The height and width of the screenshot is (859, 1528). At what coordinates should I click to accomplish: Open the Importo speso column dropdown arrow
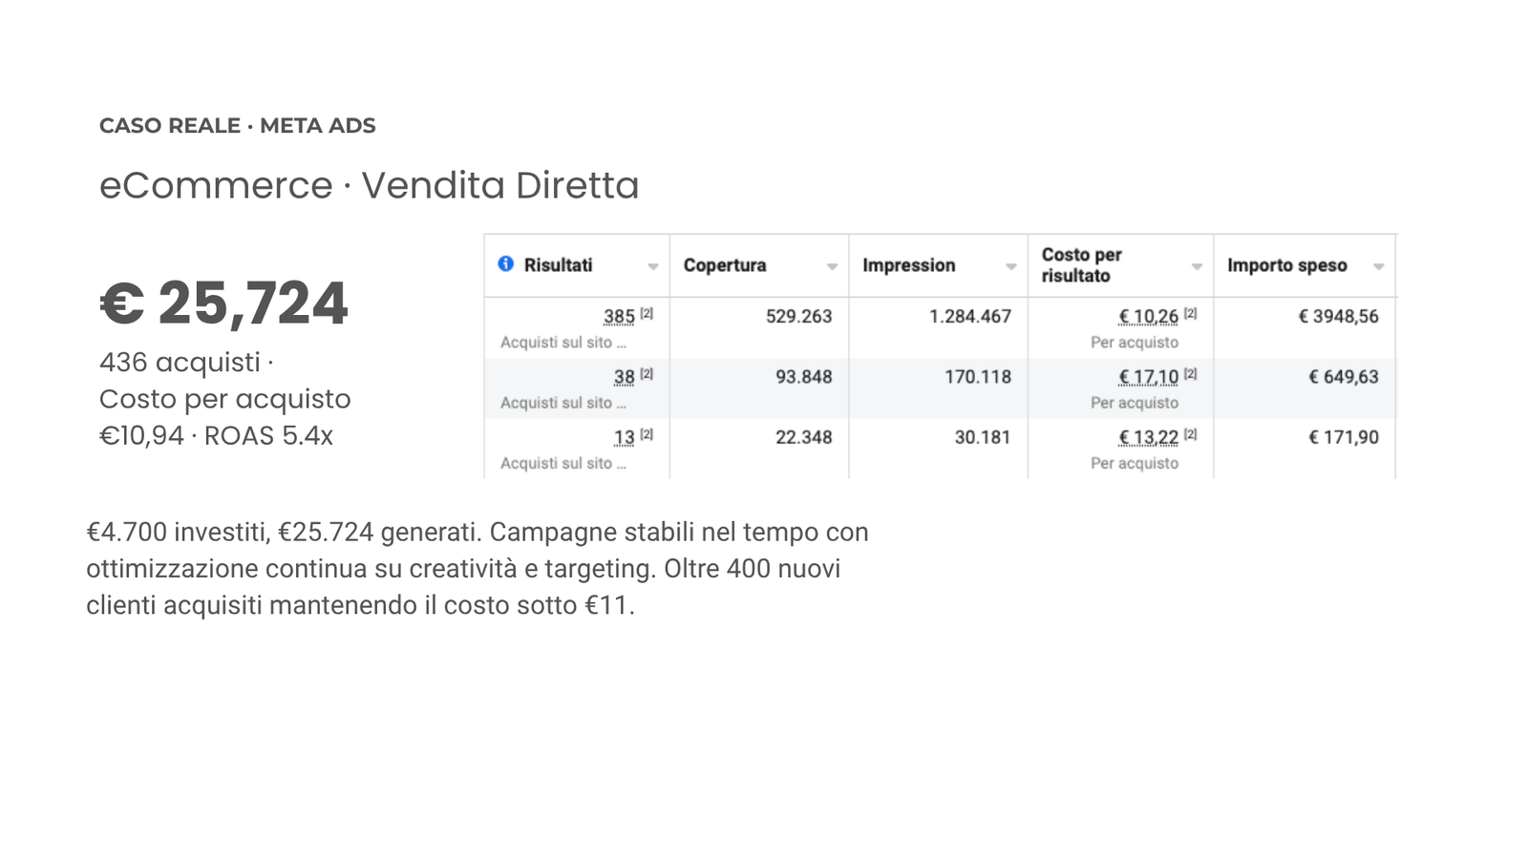coord(1378,266)
